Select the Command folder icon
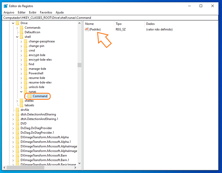The width and height of the screenshot is (222, 173). 29,96
